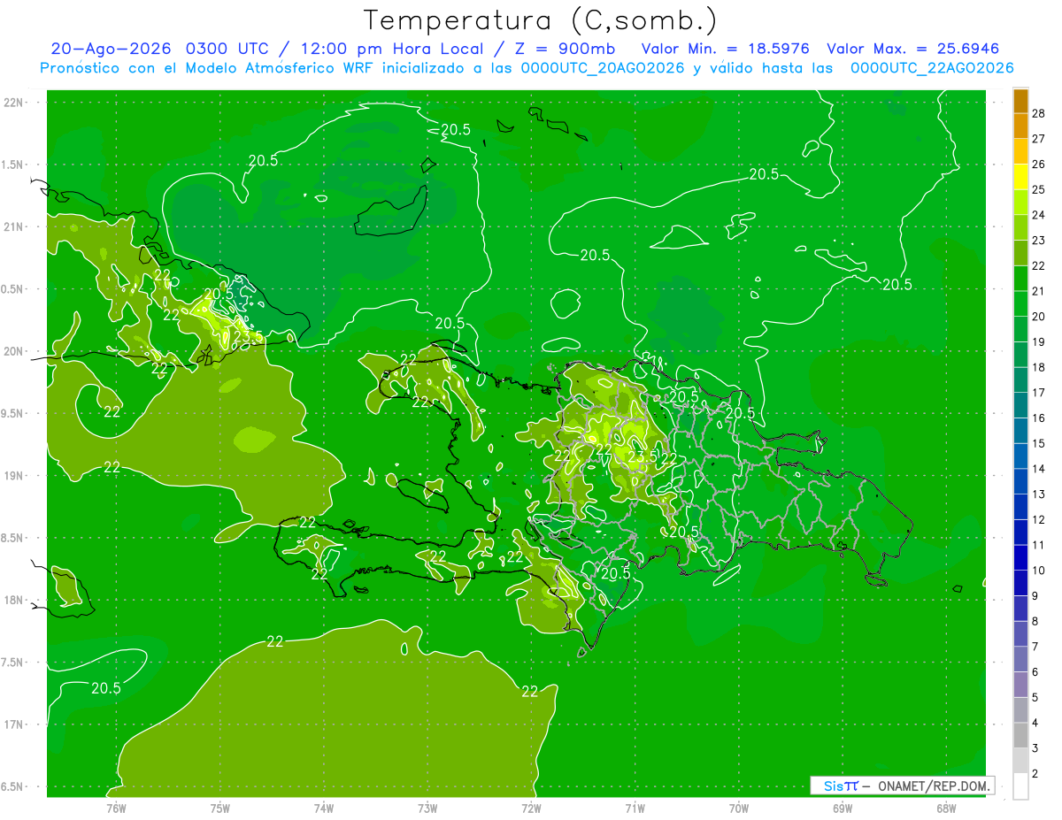Click the olive-green legend swatch between 22 and 23
This screenshot has height=820, width=1062.
pos(1020,254)
